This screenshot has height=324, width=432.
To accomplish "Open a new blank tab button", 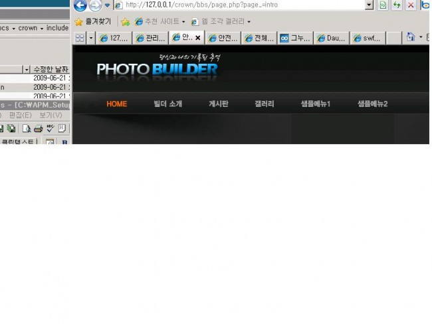I will (393, 38).
